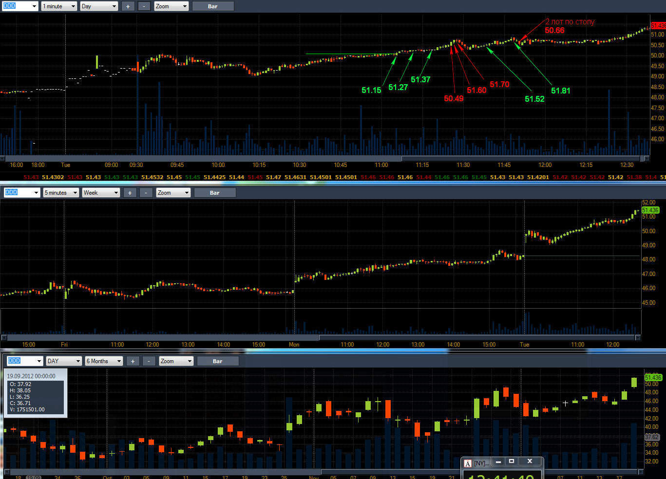Open the Week range dropdown
This screenshot has width=666, height=479.
click(101, 193)
